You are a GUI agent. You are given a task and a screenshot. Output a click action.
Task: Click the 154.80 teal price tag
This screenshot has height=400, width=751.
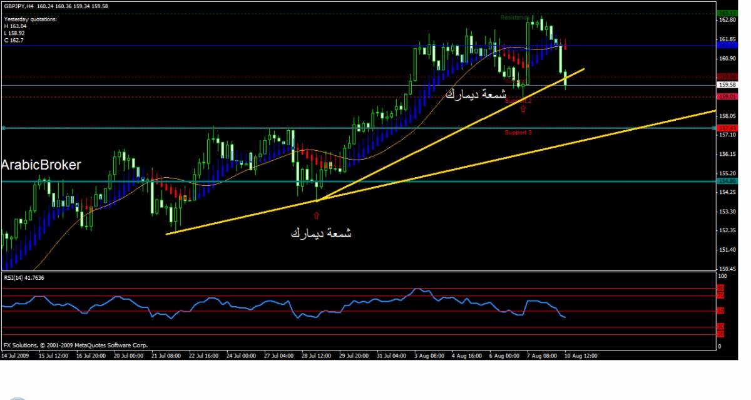coord(727,182)
